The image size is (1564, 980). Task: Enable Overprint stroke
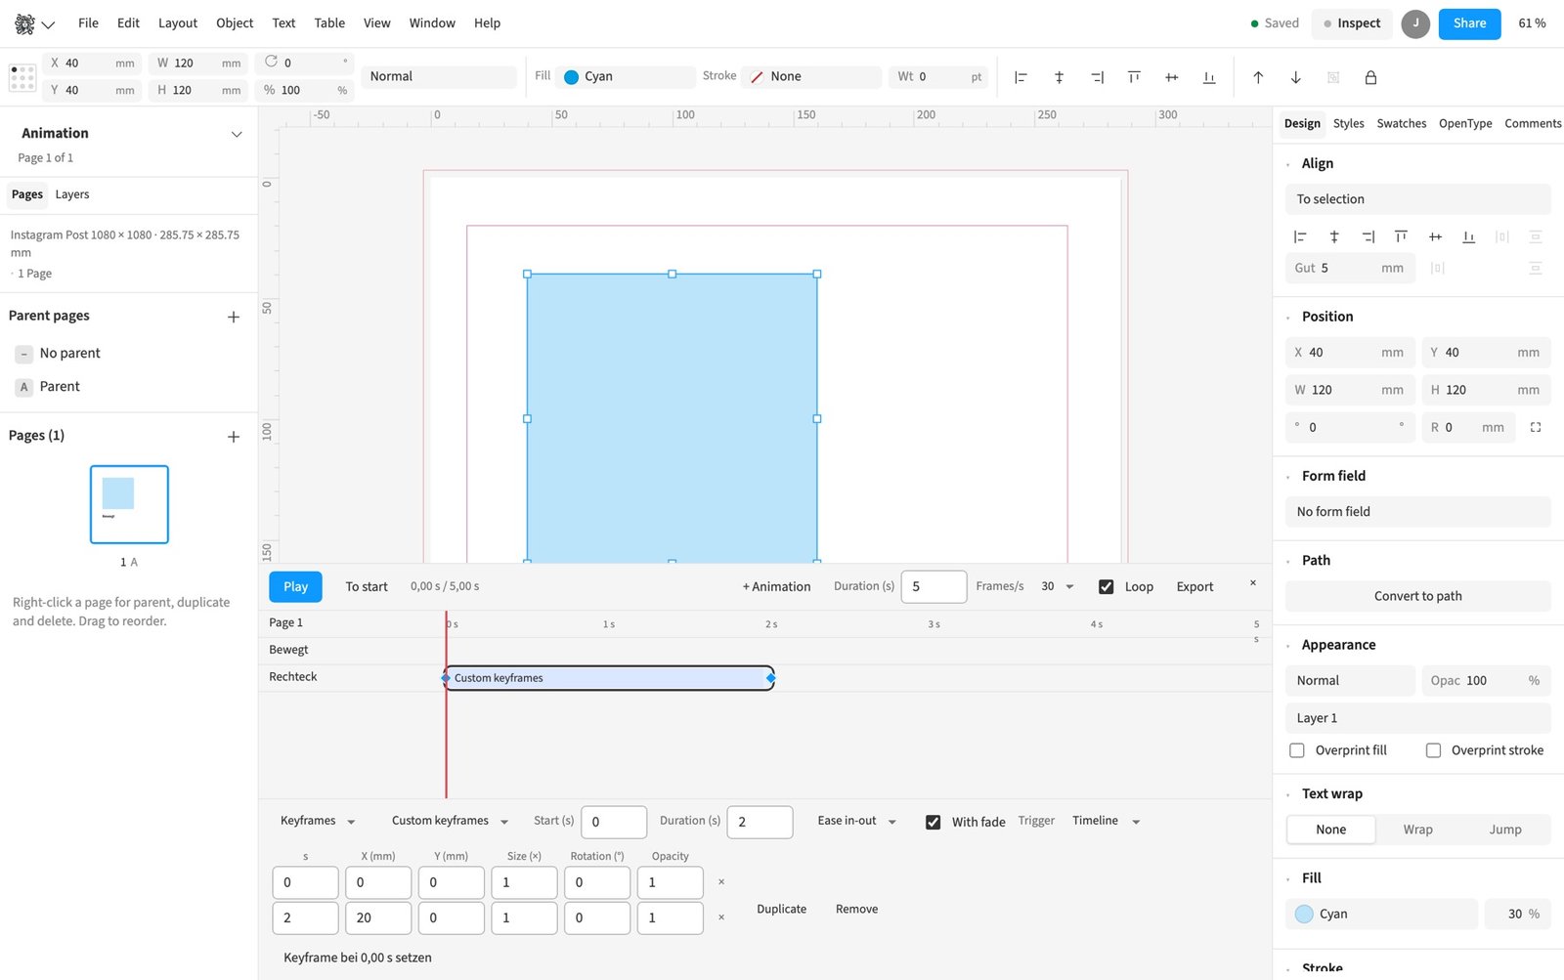(x=1433, y=750)
